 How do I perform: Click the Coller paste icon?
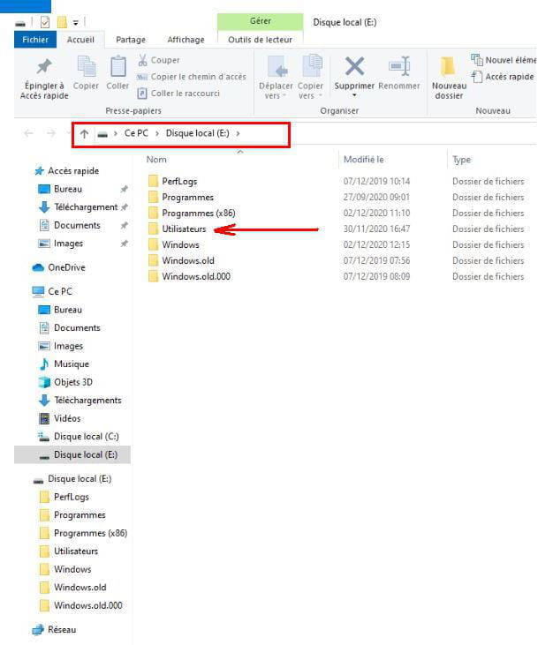(117, 66)
